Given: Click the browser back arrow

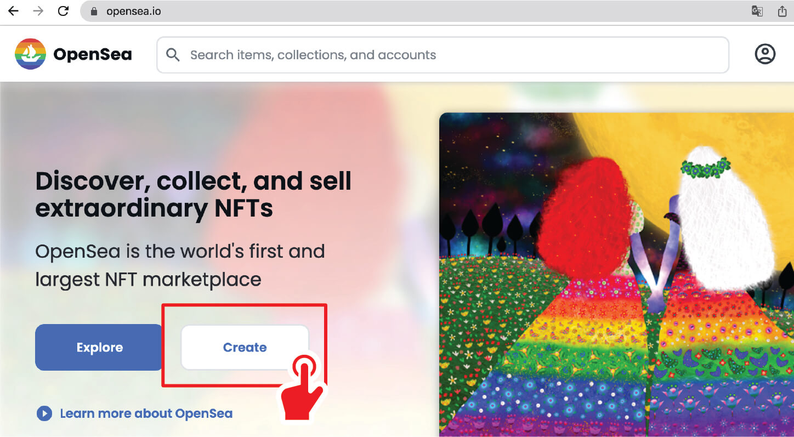Looking at the screenshot, I should coord(13,11).
